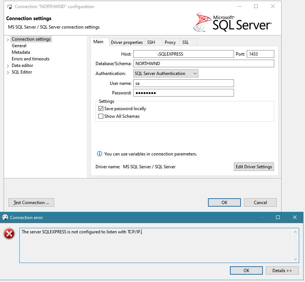Screen dimensions: 305x282
Task: Click Edit Driver Settings button
Action: click(x=254, y=167)
